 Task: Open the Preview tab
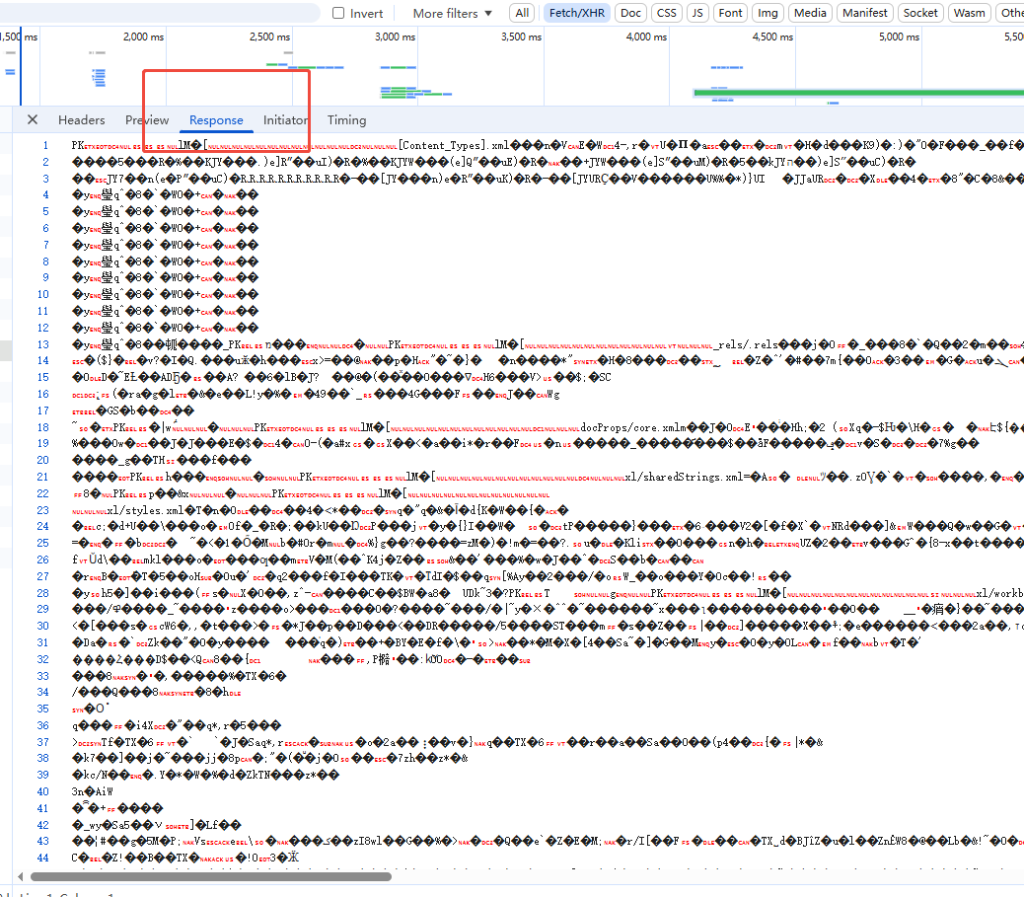[147, 119]
